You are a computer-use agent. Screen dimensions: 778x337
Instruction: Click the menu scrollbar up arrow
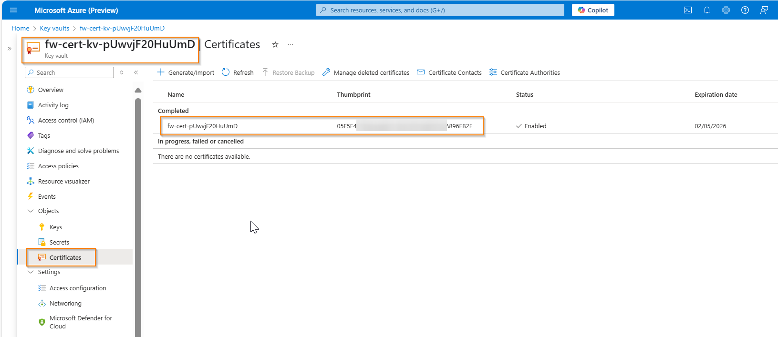pyautogui.click(x=138, y=90)
